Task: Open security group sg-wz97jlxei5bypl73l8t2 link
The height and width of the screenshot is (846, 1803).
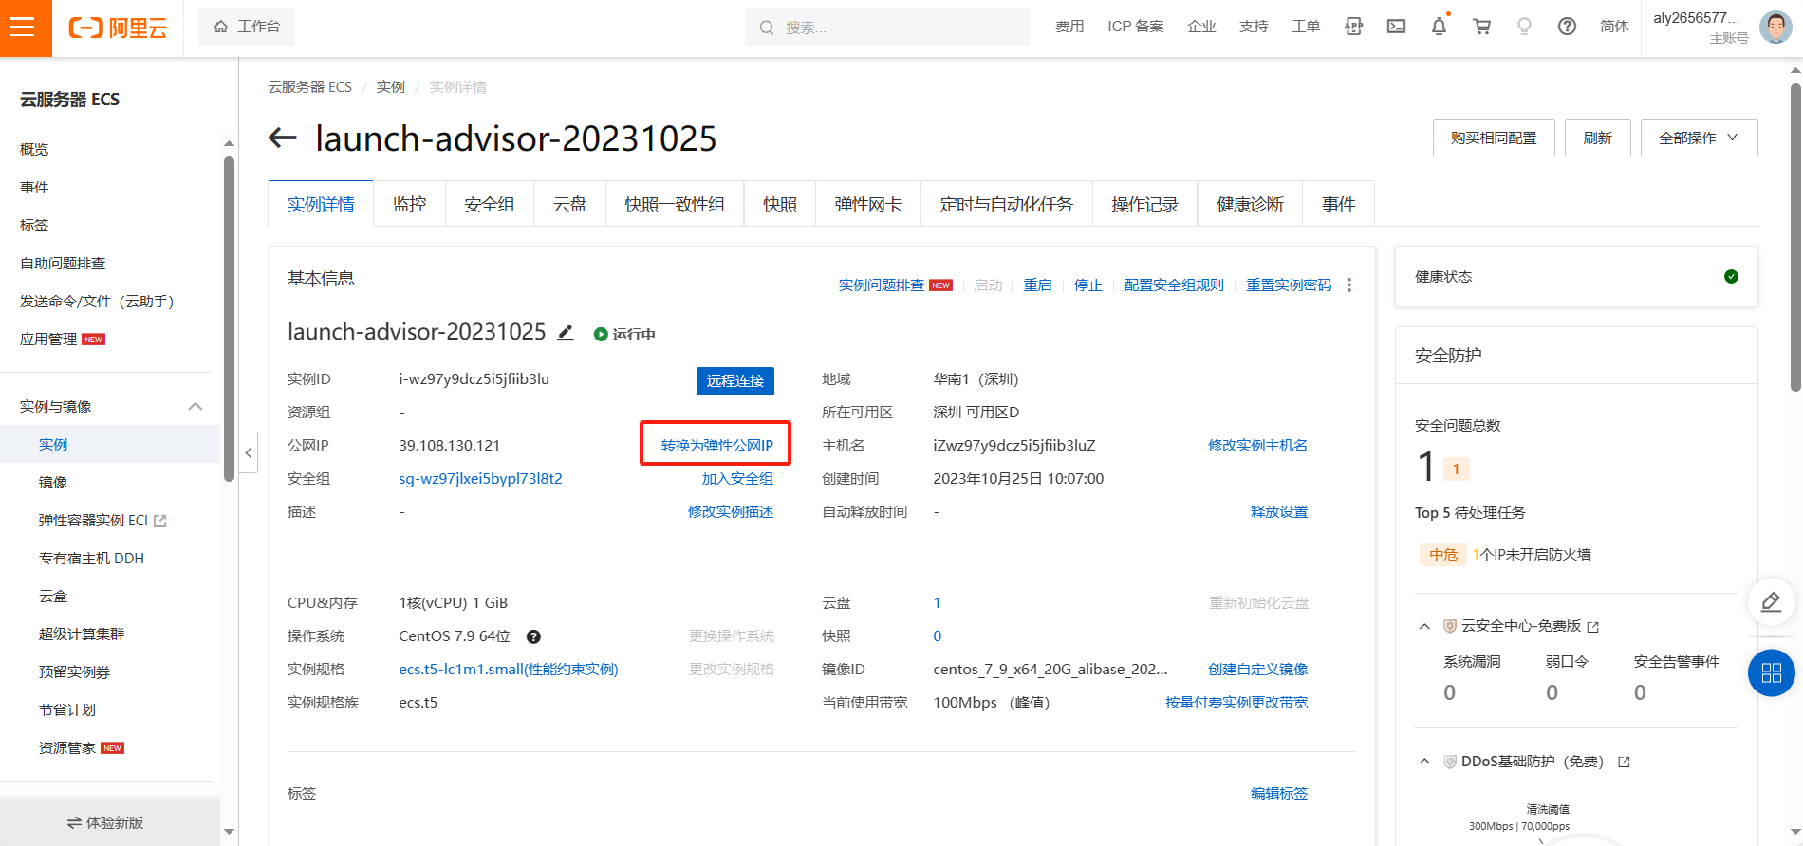Action: coord(480,478)
